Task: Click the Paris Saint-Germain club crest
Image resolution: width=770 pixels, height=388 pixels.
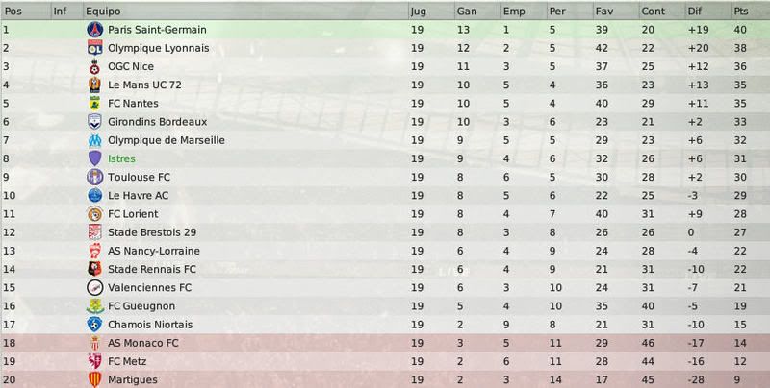Action: (x=94, y=30)
